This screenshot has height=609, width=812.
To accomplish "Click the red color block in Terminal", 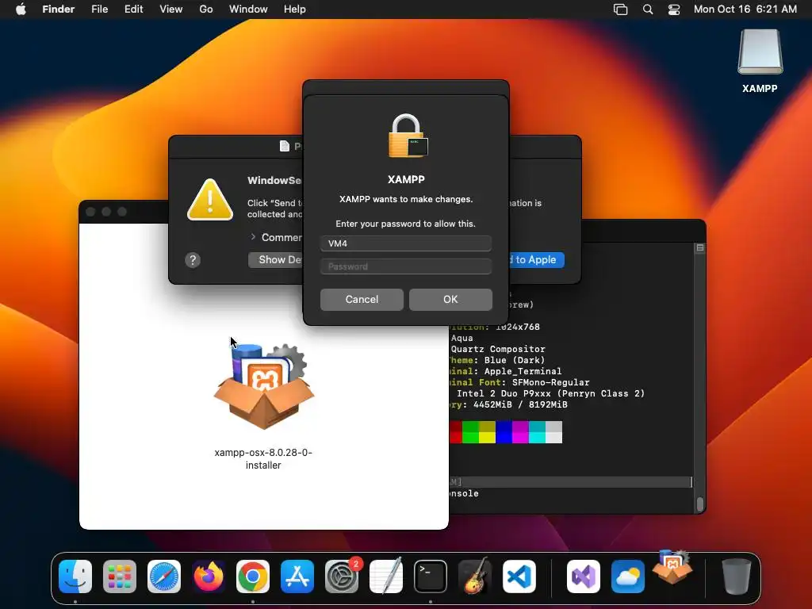I will tap(456, 432).
